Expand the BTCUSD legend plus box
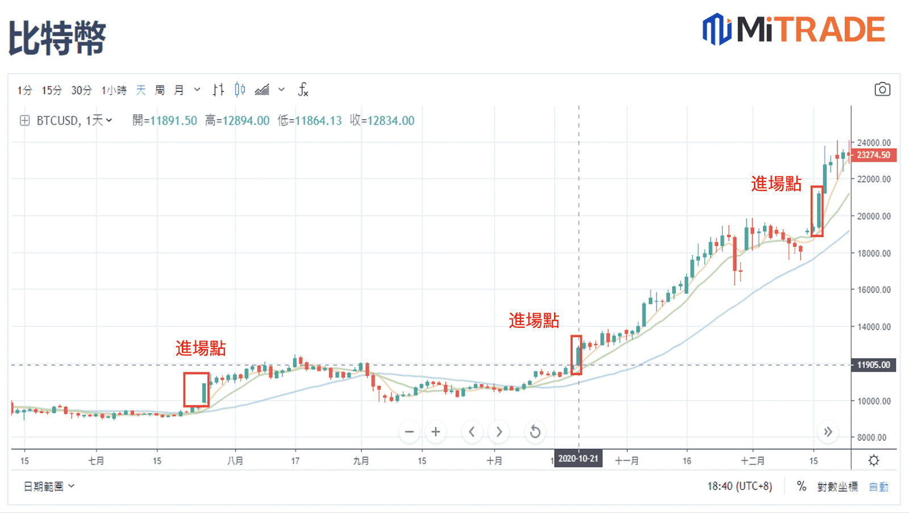The height and width of the screenshot is (513, 909). point(24,120)
